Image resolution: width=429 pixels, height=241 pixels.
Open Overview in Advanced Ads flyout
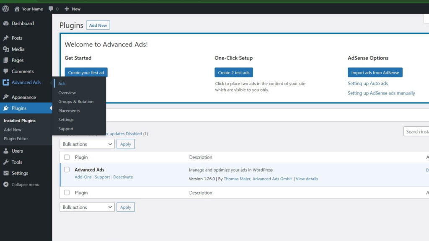coord(67,92)
